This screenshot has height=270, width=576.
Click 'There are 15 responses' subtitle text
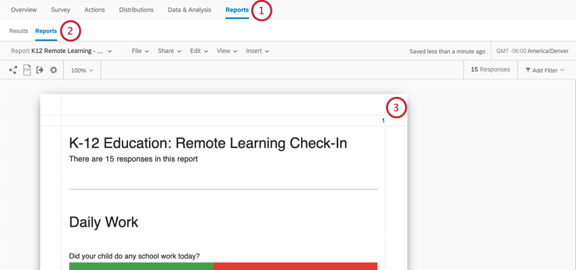(x=133, y=159)
